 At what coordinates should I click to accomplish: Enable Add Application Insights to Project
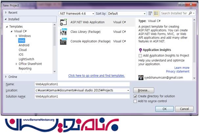pyautogui.click(x=140, y=56)
